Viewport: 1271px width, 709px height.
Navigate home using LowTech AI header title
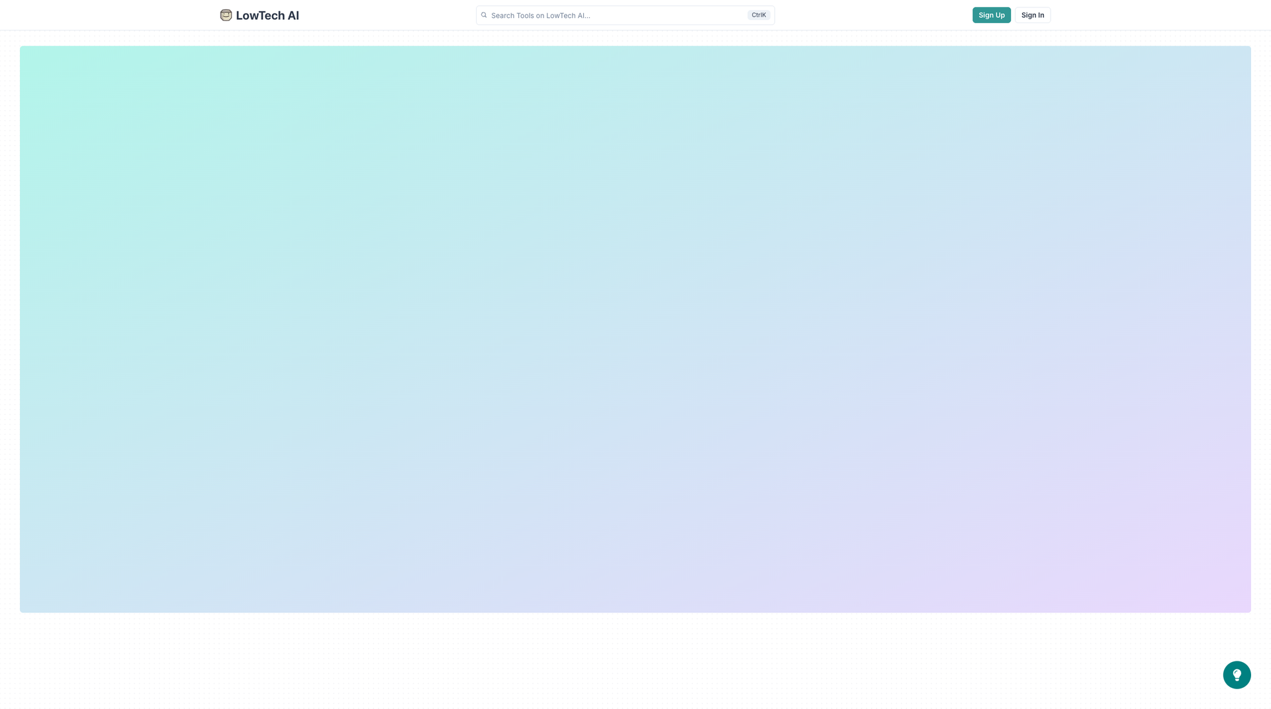pos(267,16)
